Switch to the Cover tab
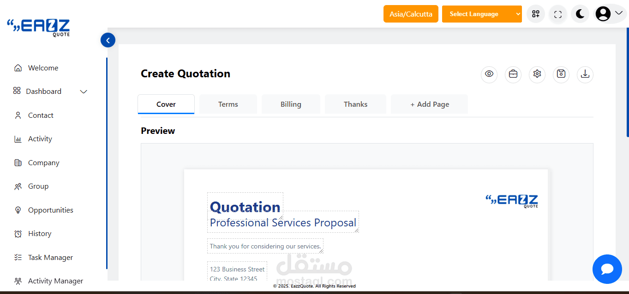The width and height of the screenshot is (629, 294). pos(166,104)
